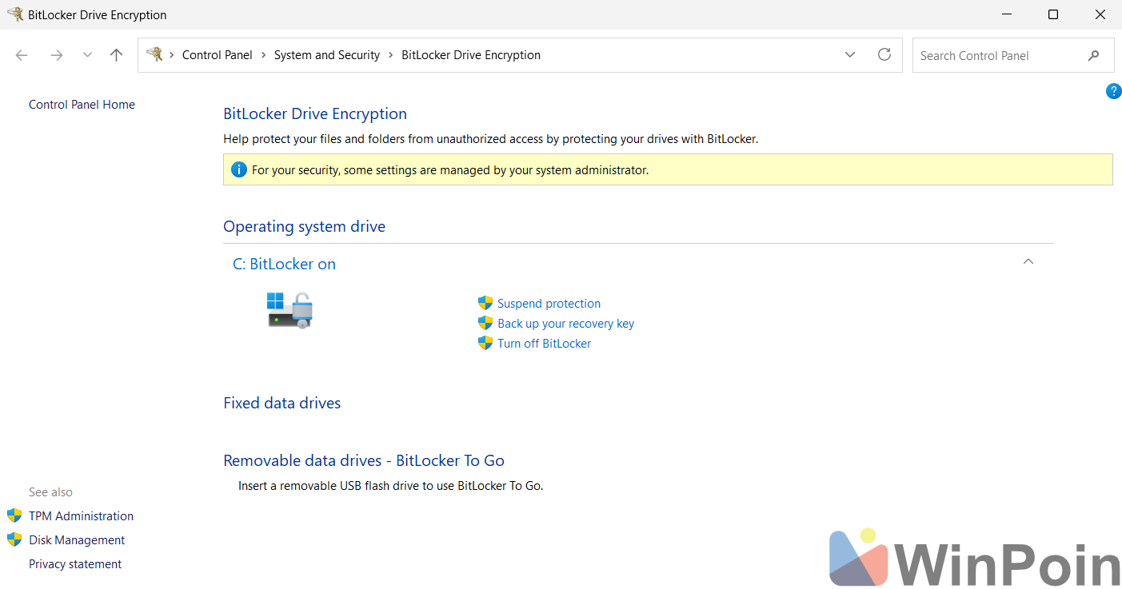Click the search magnifier icon
This screenshot has height=589, width=1122.
coord(1093,55)
